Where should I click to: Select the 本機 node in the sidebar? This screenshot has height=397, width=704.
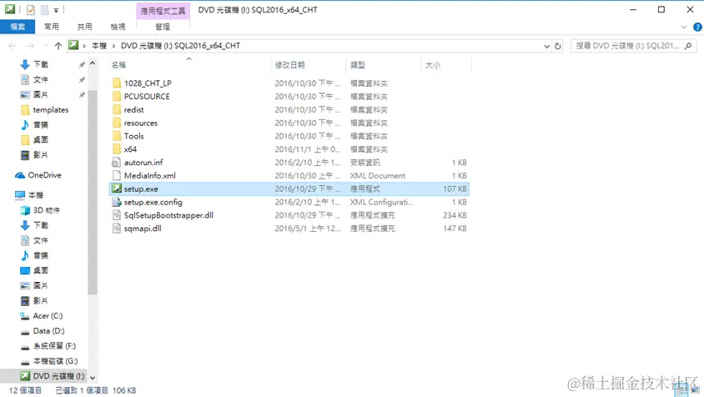point(30,195)
